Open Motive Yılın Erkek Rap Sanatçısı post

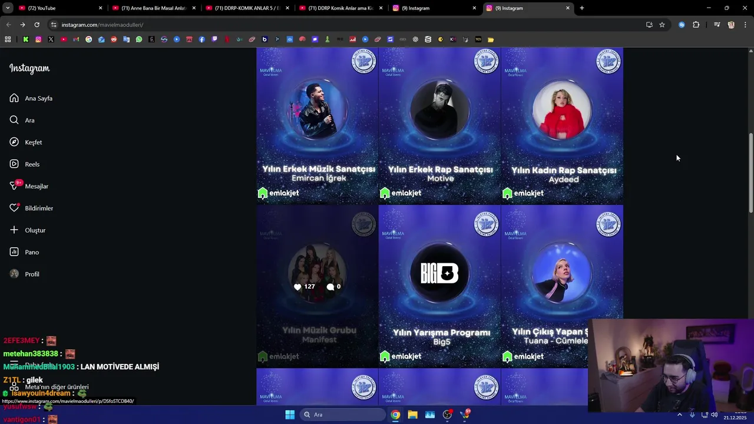pyautogui.click(x=439, y=125)
